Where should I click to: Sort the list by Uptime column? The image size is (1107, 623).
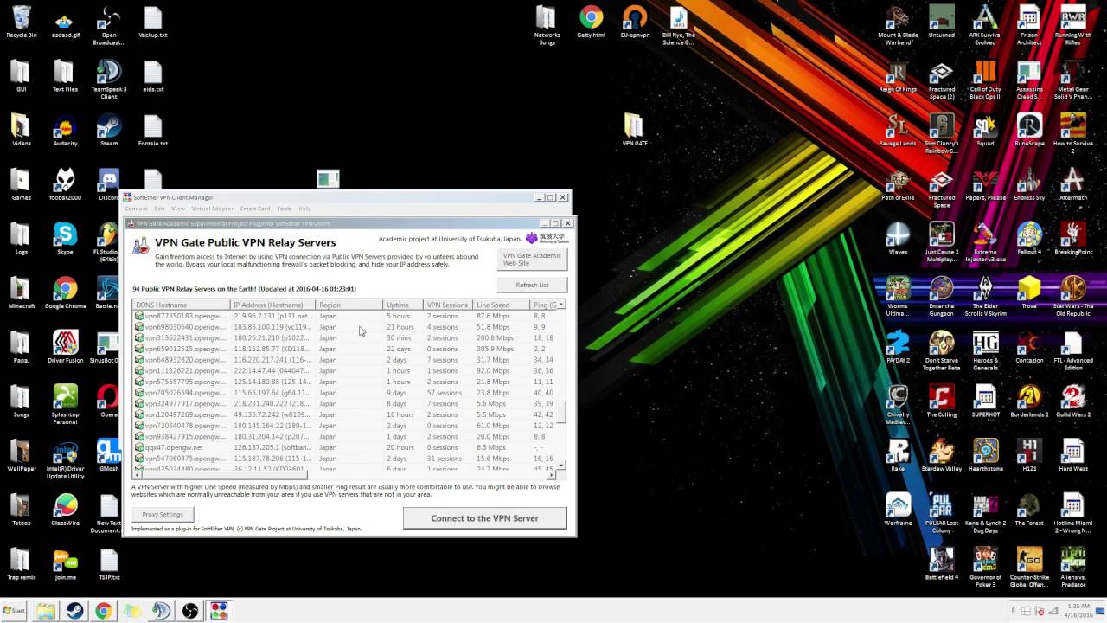coord(403,305)
